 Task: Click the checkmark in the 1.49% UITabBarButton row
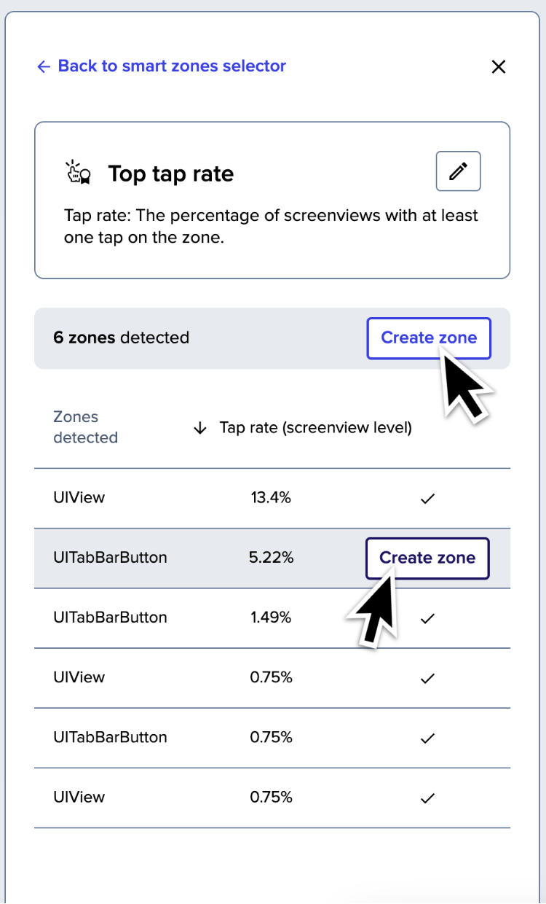coord(428,618)
